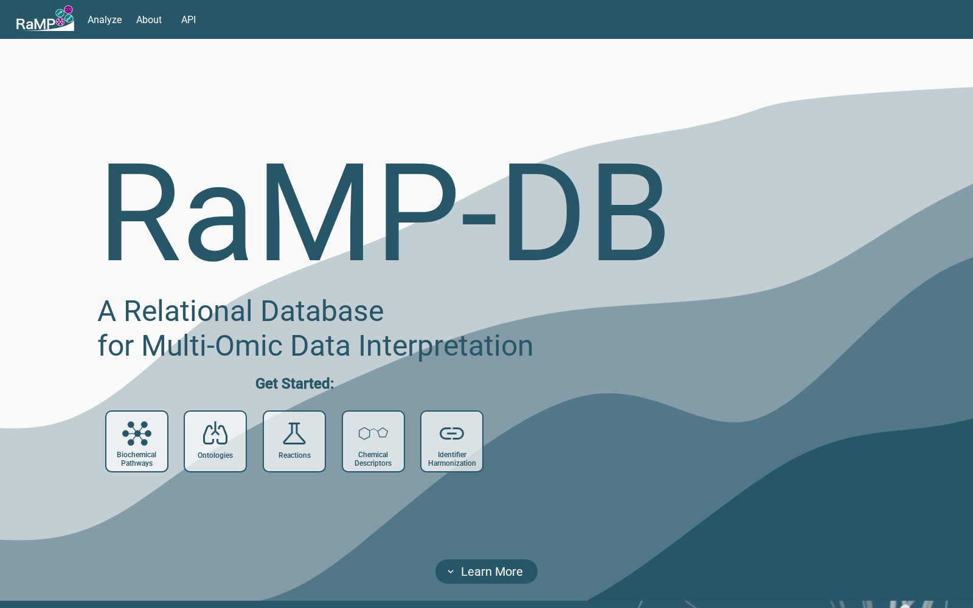Image resolution: width=973 pixels, height=608 pixels.
Task: Open the API menu item
Action: (x=189, y=19)
